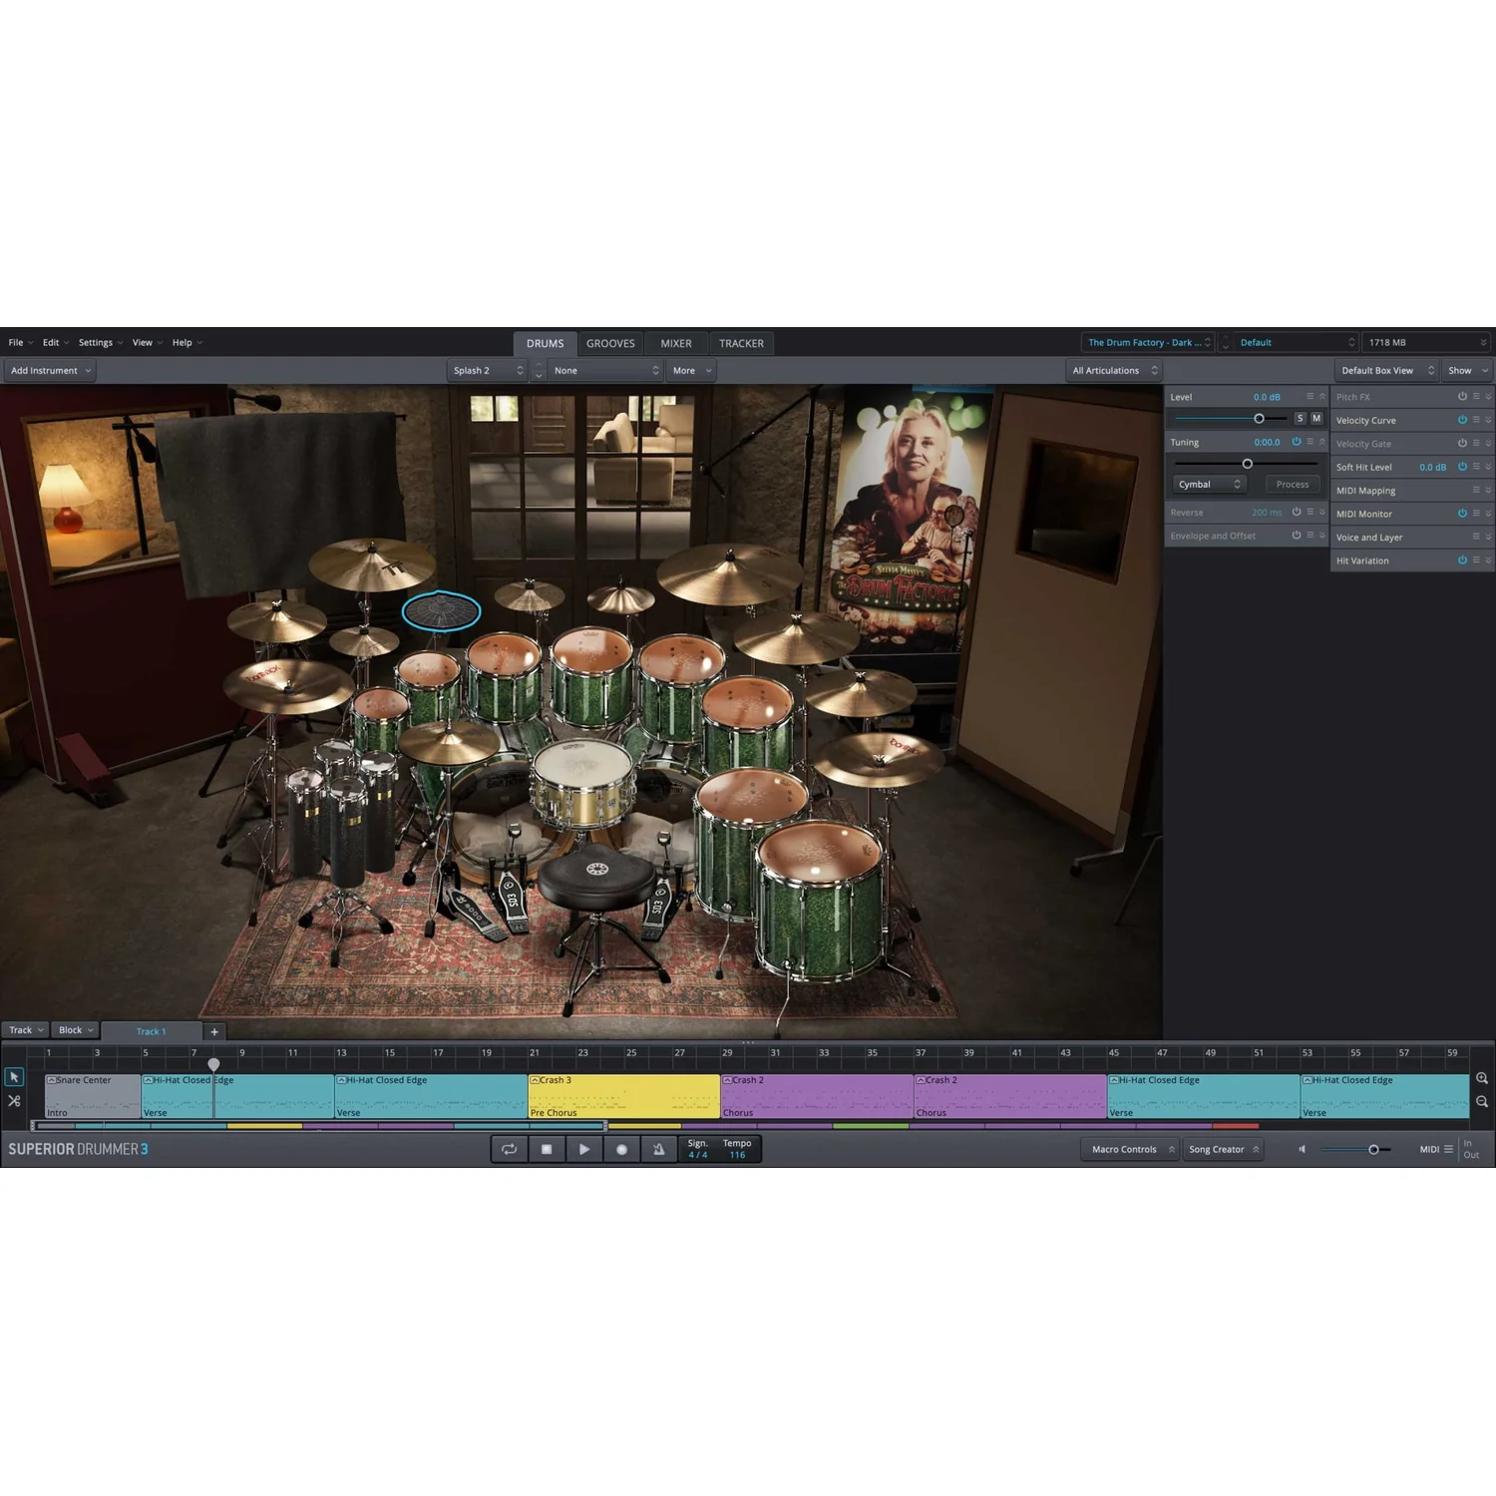The height and width of the screenshot is (1496, 1496).
Task: Click the speaker volume icon
Action: point(1302,1149)
